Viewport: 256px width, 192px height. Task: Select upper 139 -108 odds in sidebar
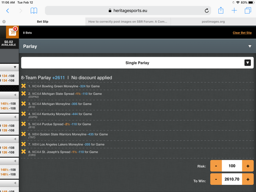(8, 126)
